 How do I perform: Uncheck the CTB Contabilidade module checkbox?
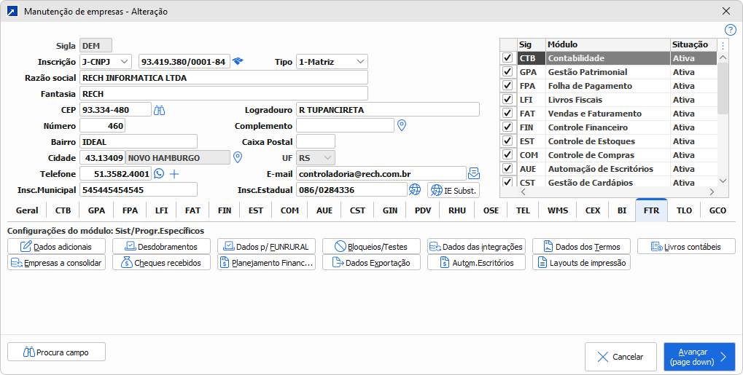pyautogui.click(x=507, y=58)
